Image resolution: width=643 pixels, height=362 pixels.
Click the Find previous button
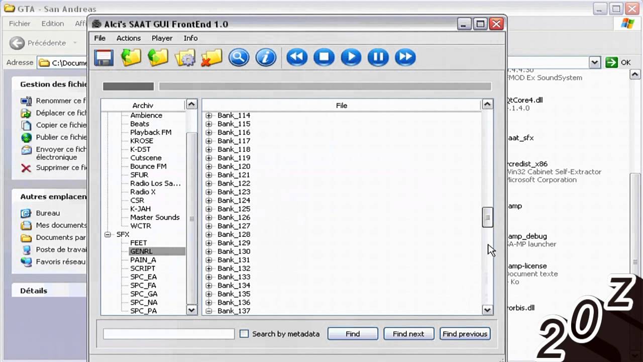click(465, 334)
